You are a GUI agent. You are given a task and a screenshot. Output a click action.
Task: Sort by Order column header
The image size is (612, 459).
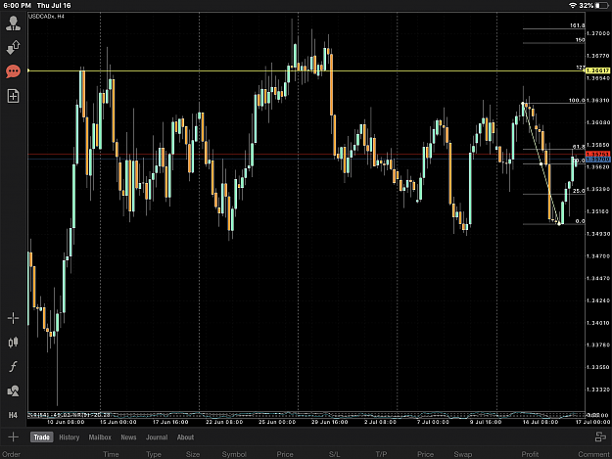[x=12, y=454]
